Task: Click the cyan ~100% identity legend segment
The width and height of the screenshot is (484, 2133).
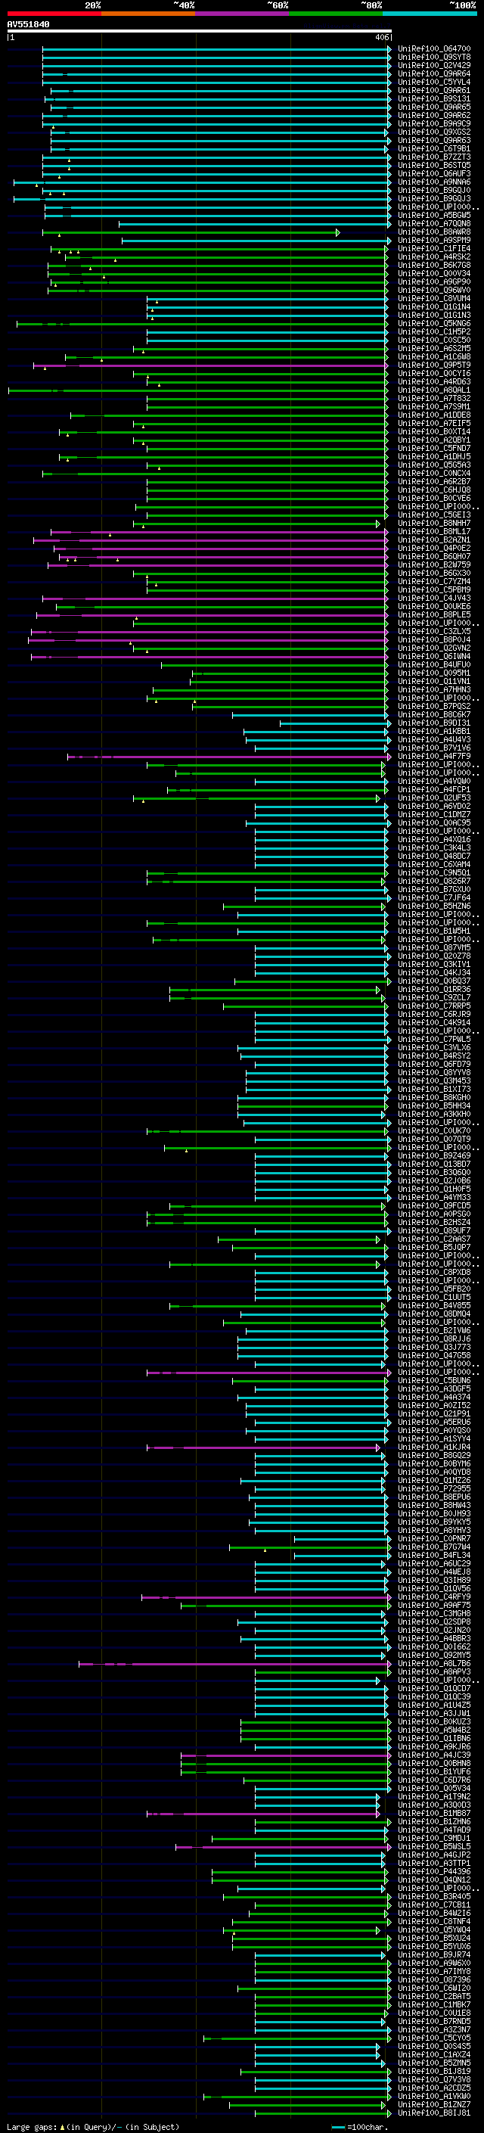Action: point(430,14)
